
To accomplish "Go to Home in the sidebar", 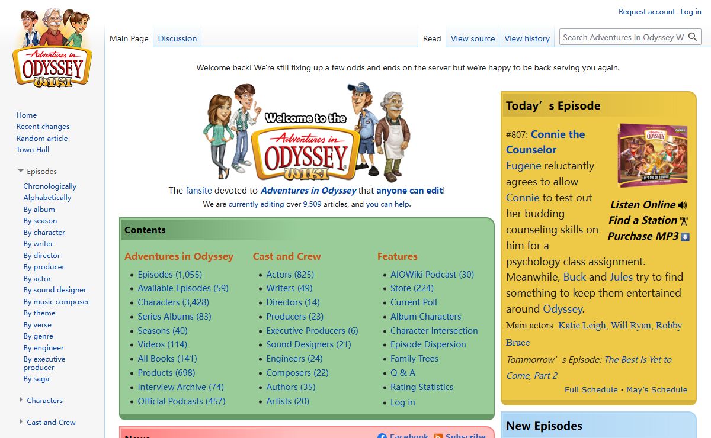I will 27,115.
